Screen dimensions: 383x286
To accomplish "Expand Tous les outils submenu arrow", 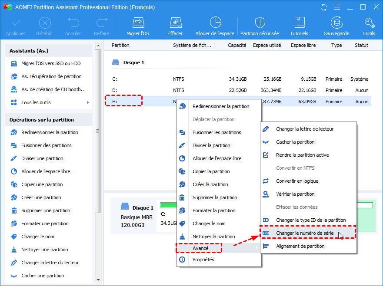I will tap(88, 102).
